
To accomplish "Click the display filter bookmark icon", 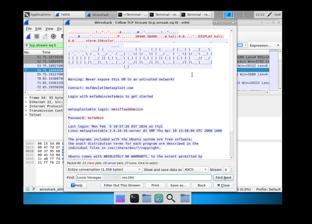I will point(26,45).
